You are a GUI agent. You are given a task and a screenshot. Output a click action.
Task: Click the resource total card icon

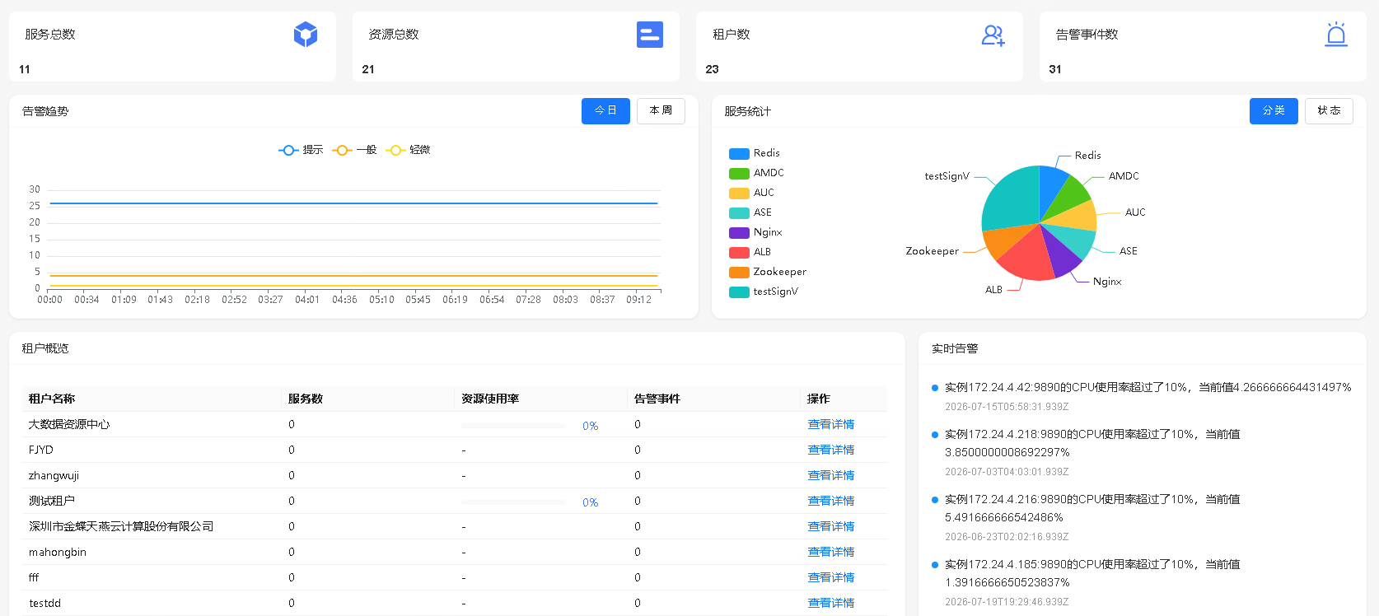[650, 35]
